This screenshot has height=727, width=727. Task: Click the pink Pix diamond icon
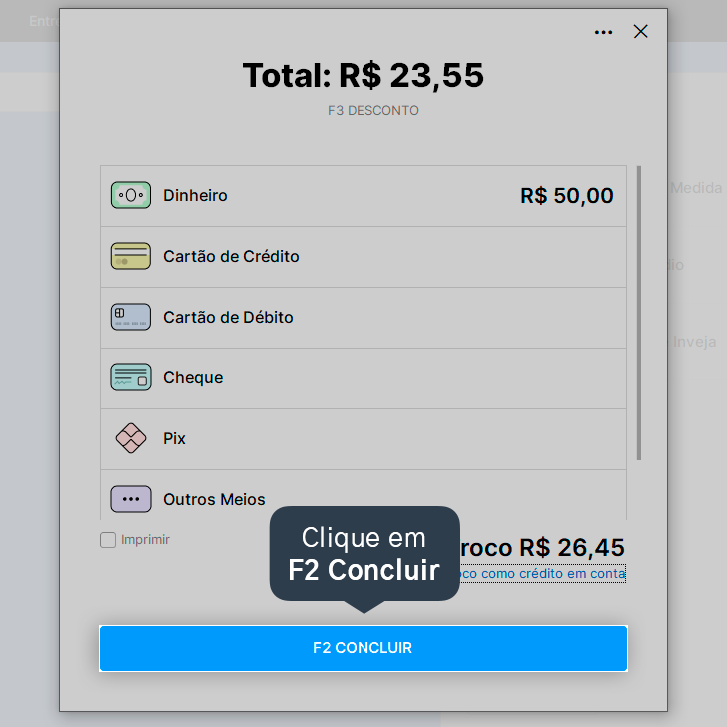(130, 438)
